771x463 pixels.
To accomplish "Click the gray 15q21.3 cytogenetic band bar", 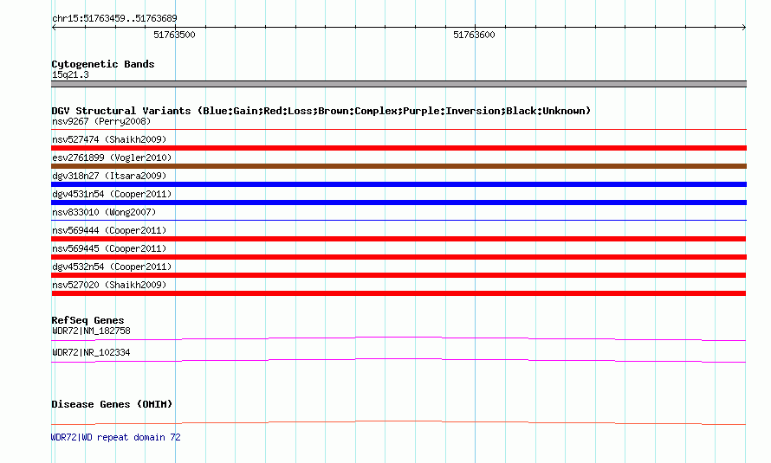I will pos(398,84).
